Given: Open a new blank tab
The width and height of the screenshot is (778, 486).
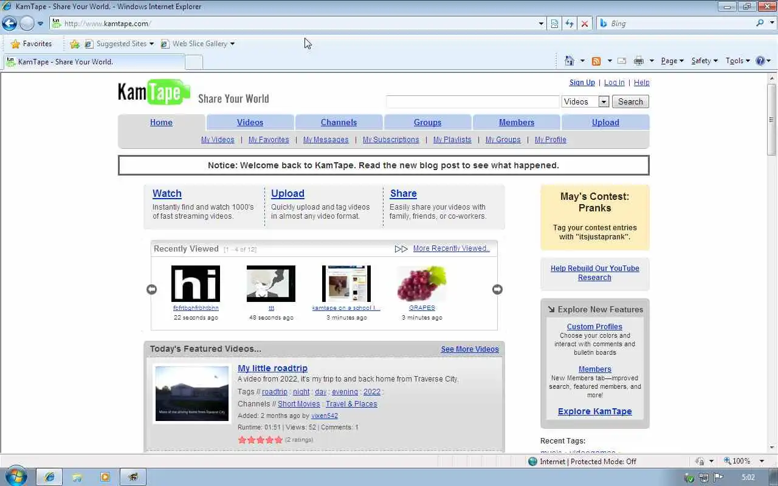Looking at the screenshot, I should (193, 62).
